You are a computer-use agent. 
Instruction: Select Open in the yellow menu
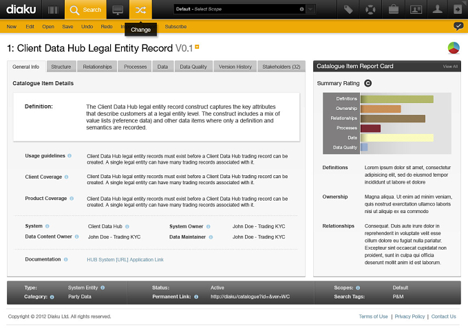click(x=48, y=27)
